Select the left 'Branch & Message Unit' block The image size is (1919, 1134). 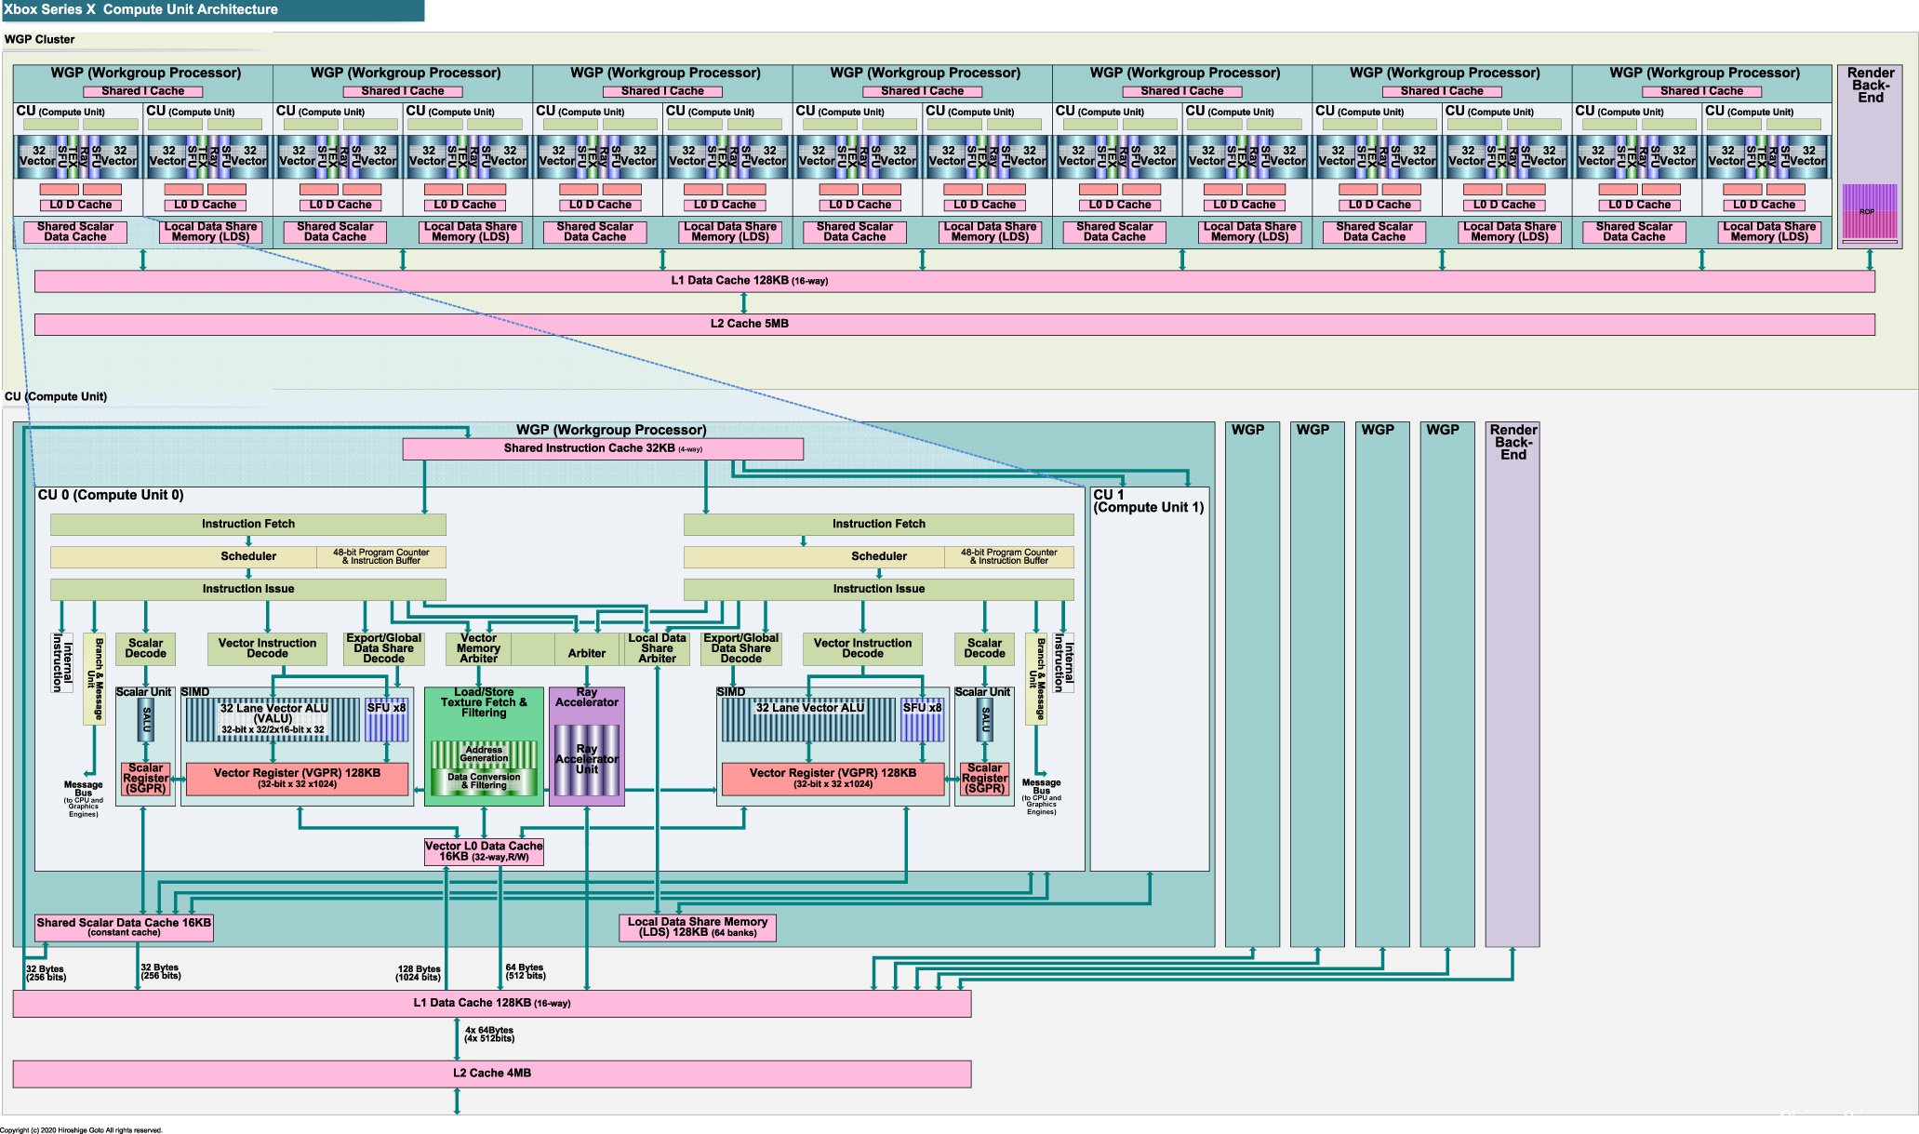pos(94,678)
